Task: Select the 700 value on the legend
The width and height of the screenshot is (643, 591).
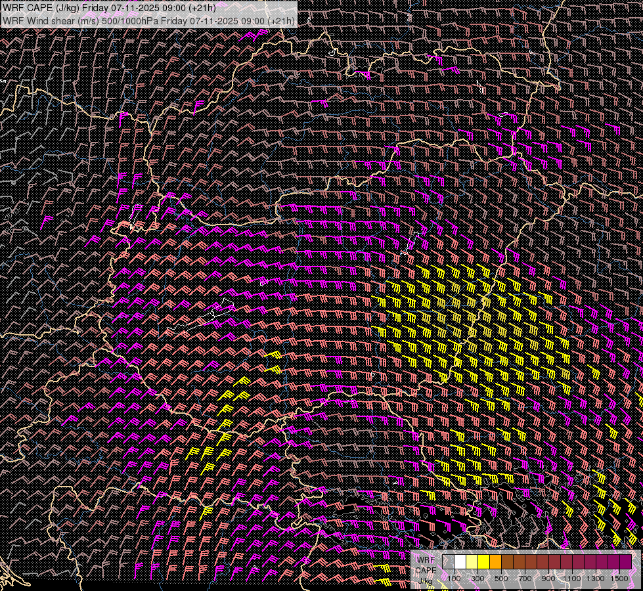Action: tap(525, 578)
